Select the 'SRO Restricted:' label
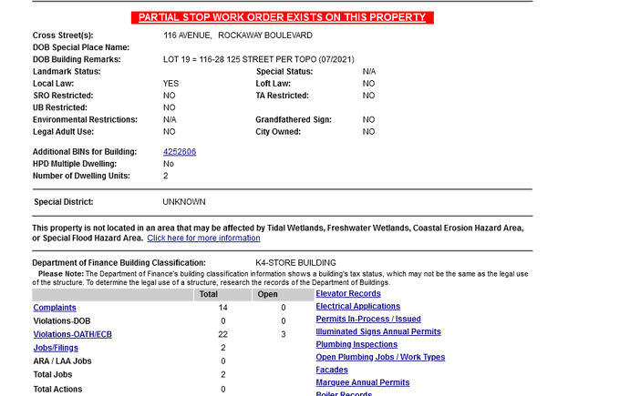Screen dimensions: 620x396 [x=63, y=96]
